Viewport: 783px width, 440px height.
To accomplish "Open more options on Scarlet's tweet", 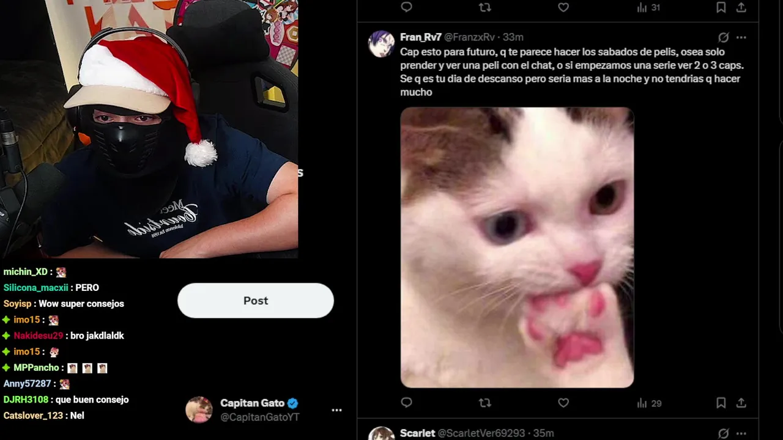I will click(741, 433).
